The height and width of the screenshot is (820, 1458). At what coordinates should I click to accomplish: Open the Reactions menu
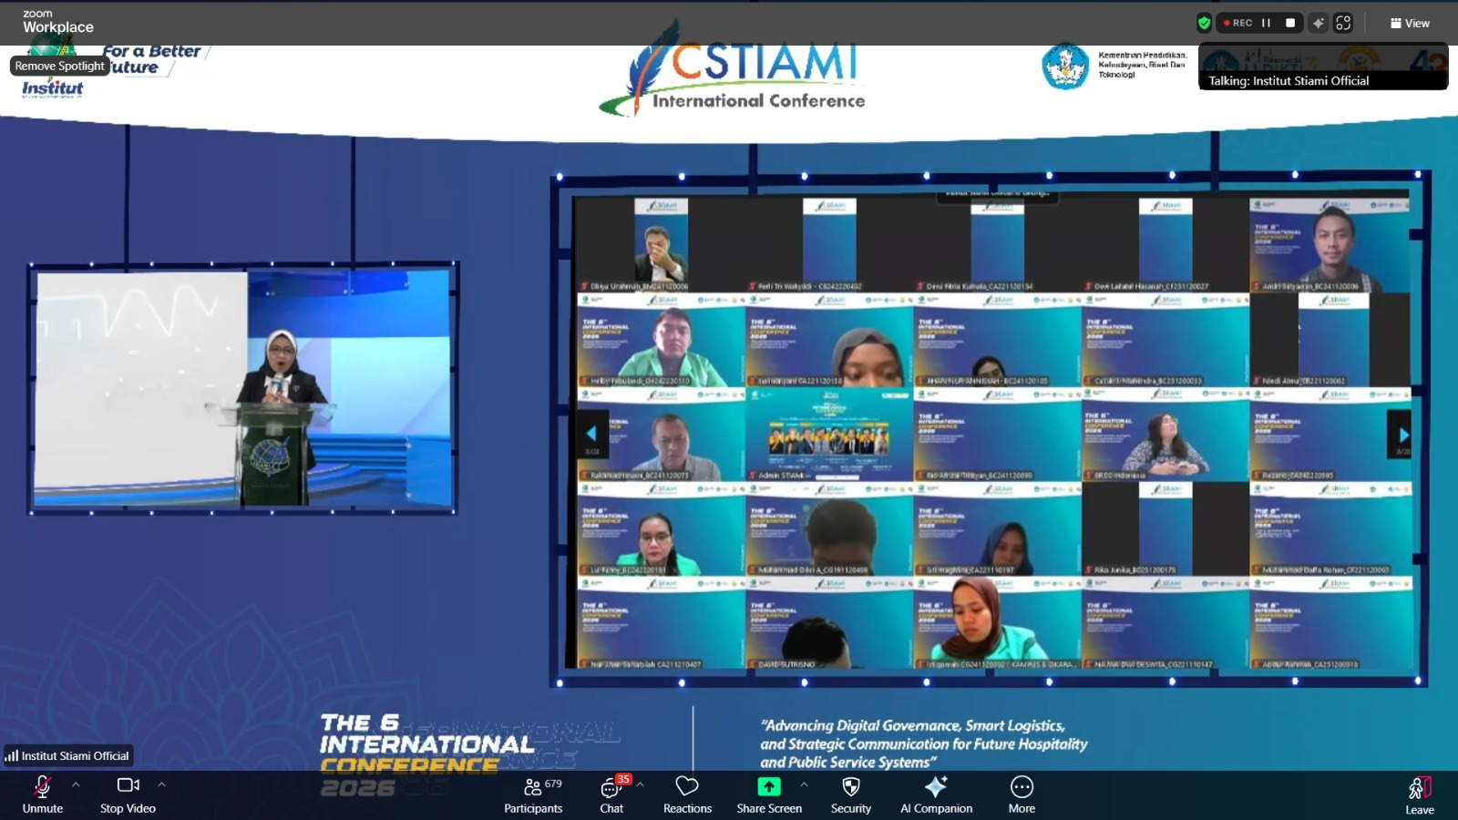[x=687, y=794]
